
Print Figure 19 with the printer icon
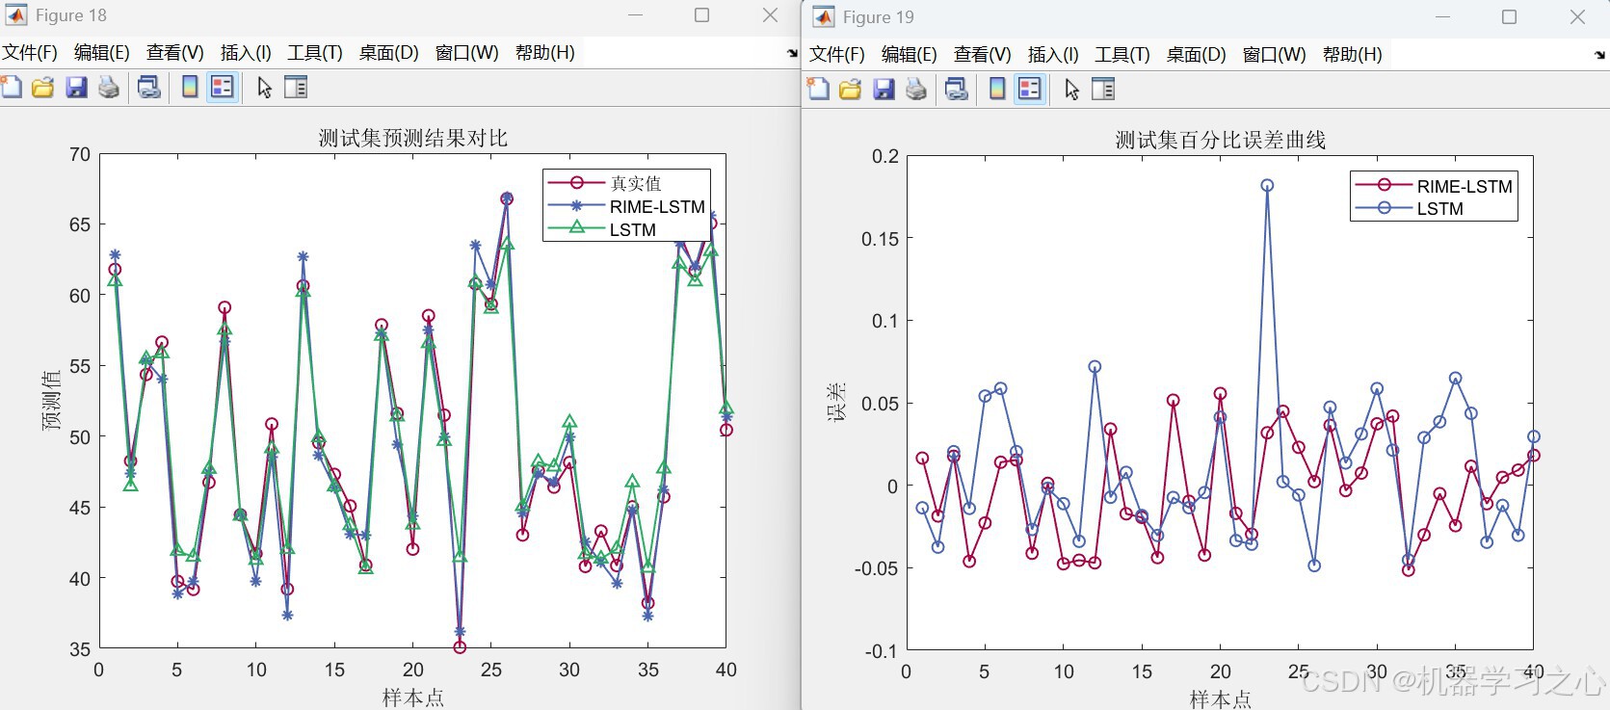pos(916,90)
